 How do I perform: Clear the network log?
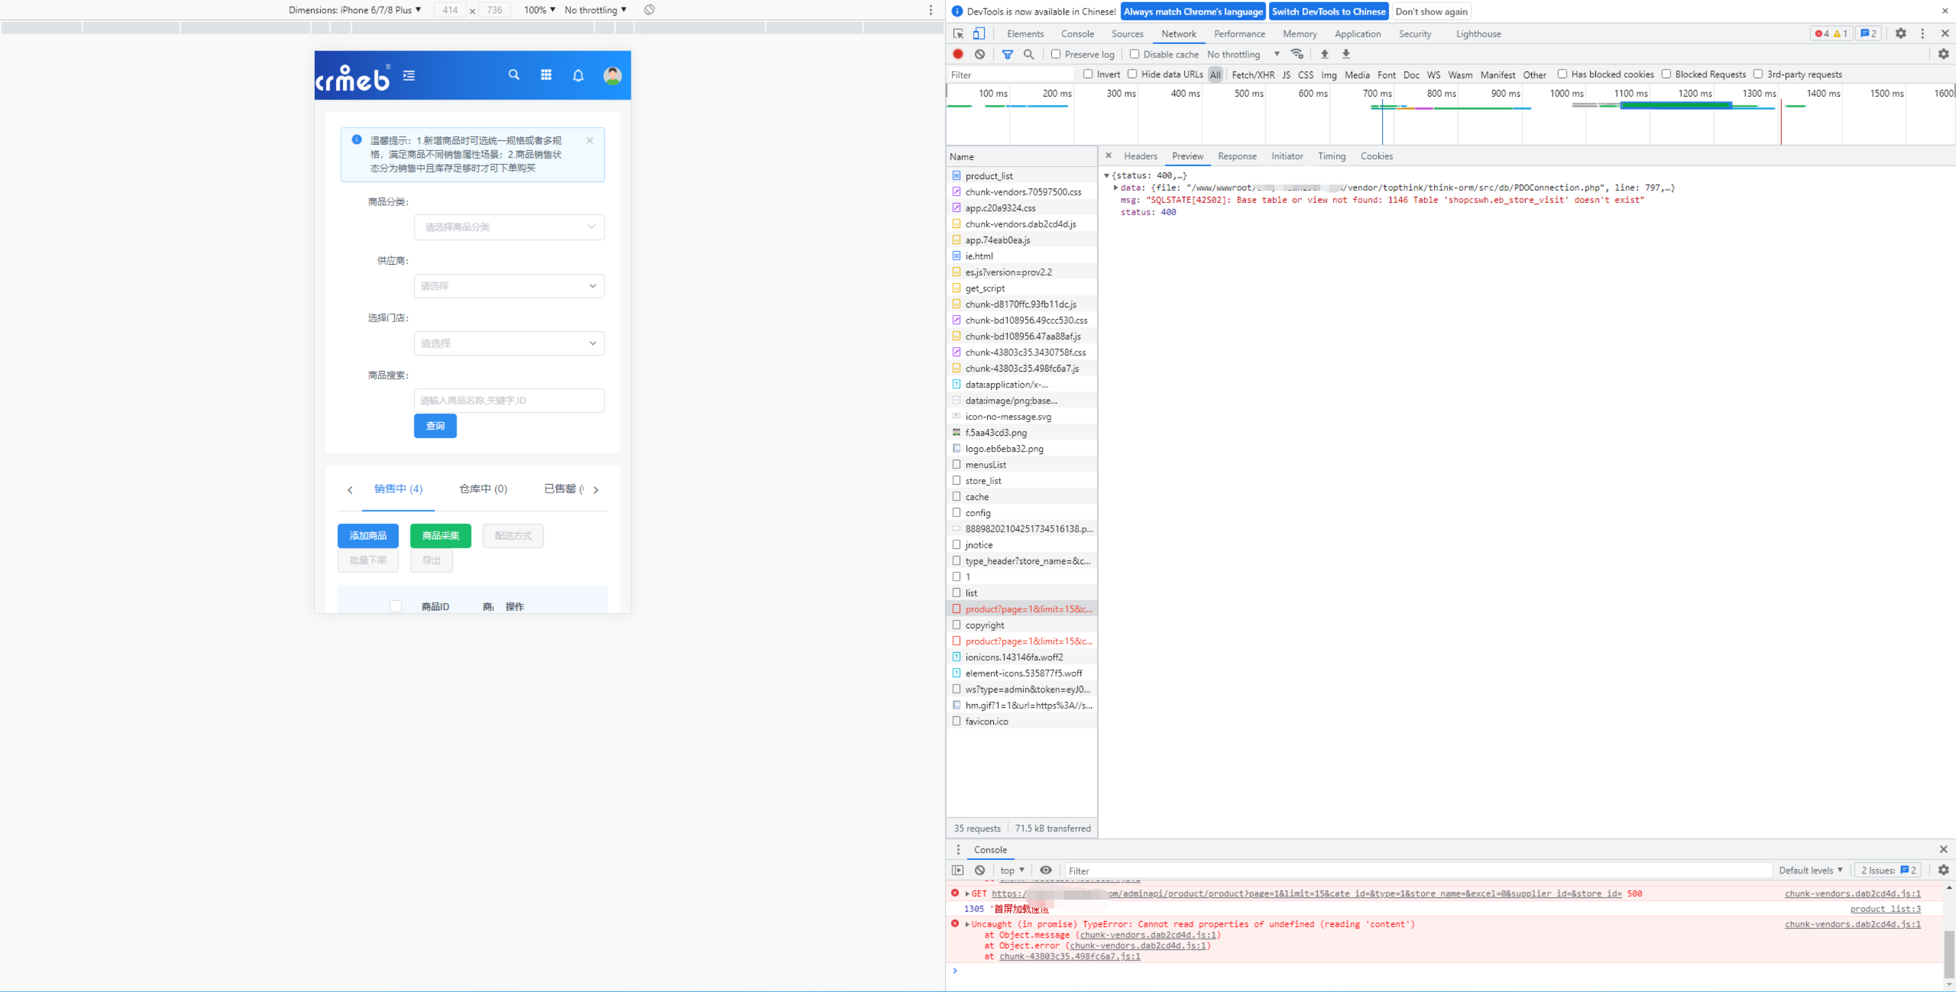980,54
